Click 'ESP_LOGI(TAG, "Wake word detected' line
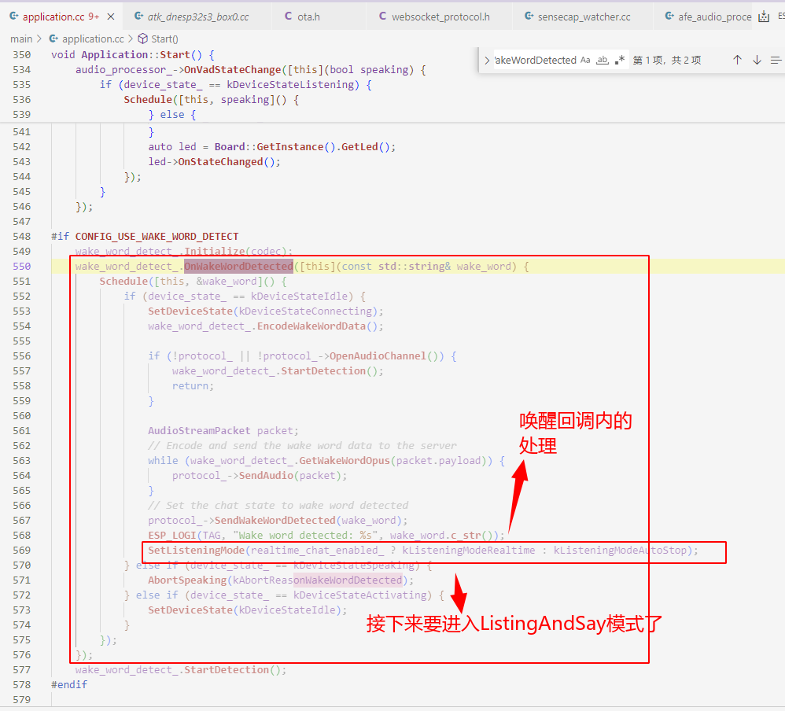 (326, 536)
